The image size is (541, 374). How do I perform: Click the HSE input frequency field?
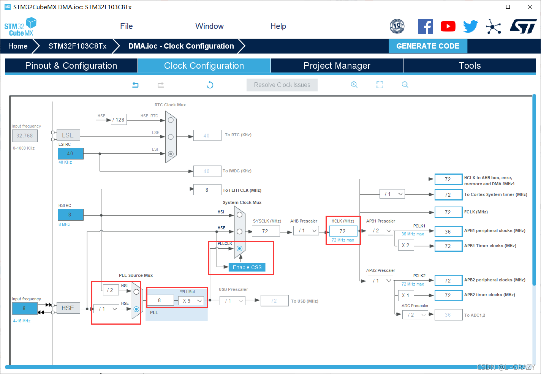click(25, 308)
